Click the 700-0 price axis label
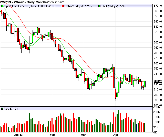Viewport: 164px width, 137px height. coord(158,95)
